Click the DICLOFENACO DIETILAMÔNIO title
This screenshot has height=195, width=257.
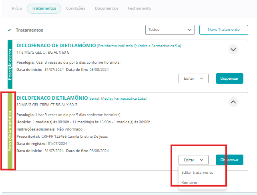52,98
